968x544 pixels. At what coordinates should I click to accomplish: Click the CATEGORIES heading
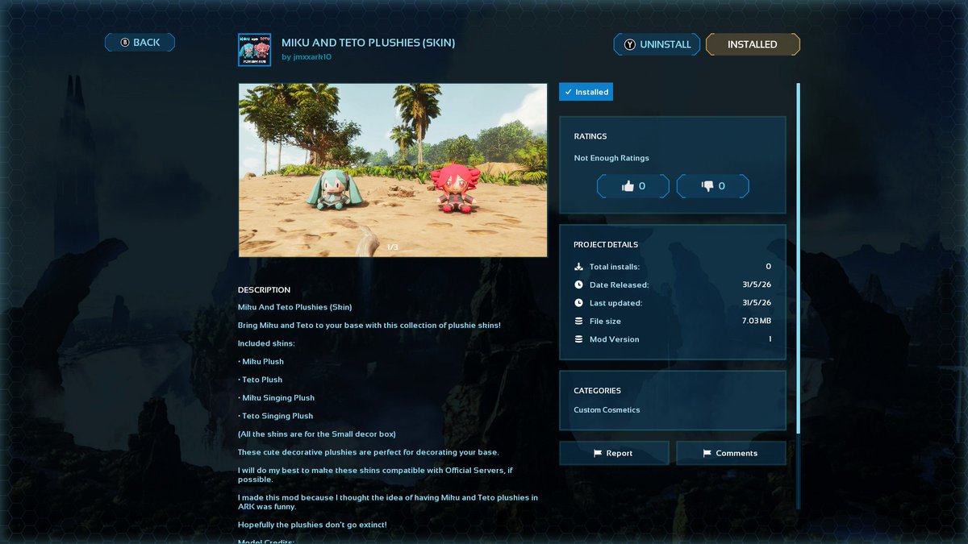click(x=597, y=390)
